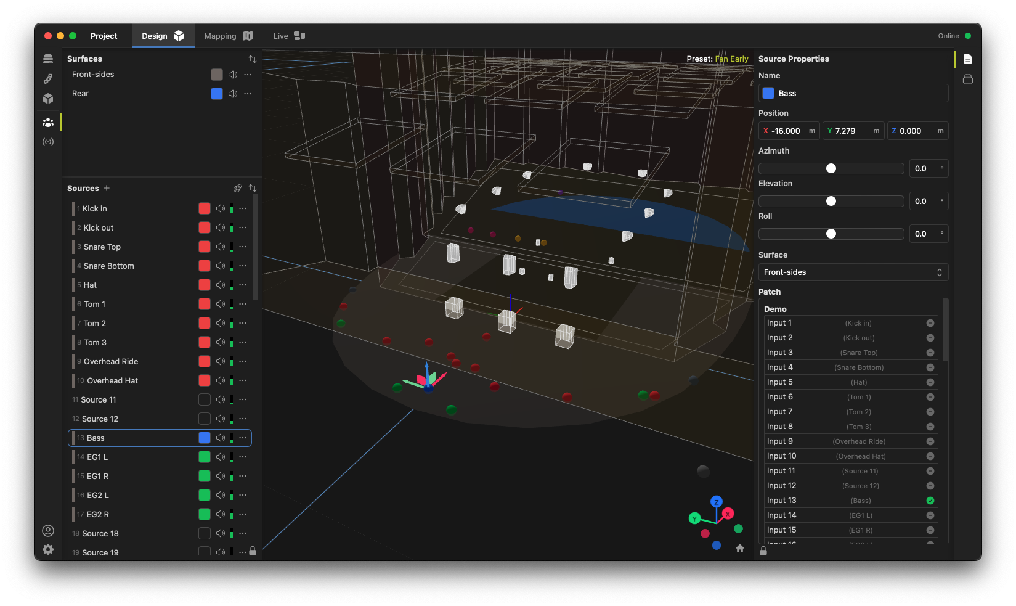This screenshot has width=1016, height=606.
Task: Click the Azimuth slider handle
Action: 831,169
